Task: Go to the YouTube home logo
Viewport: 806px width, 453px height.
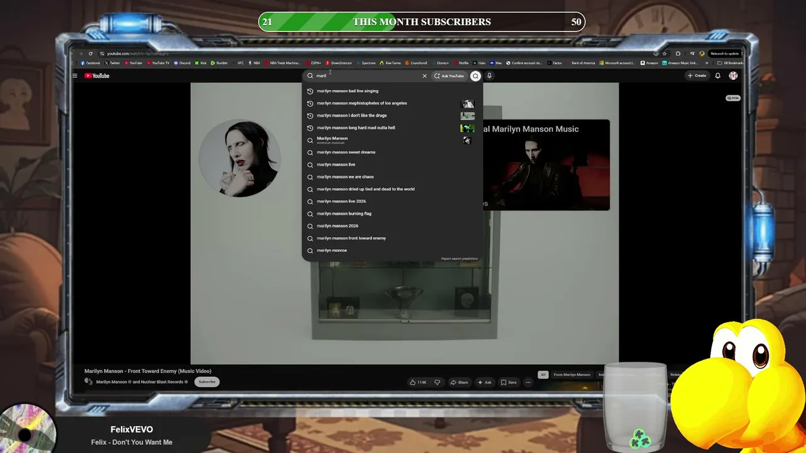Action: [97, 75]
